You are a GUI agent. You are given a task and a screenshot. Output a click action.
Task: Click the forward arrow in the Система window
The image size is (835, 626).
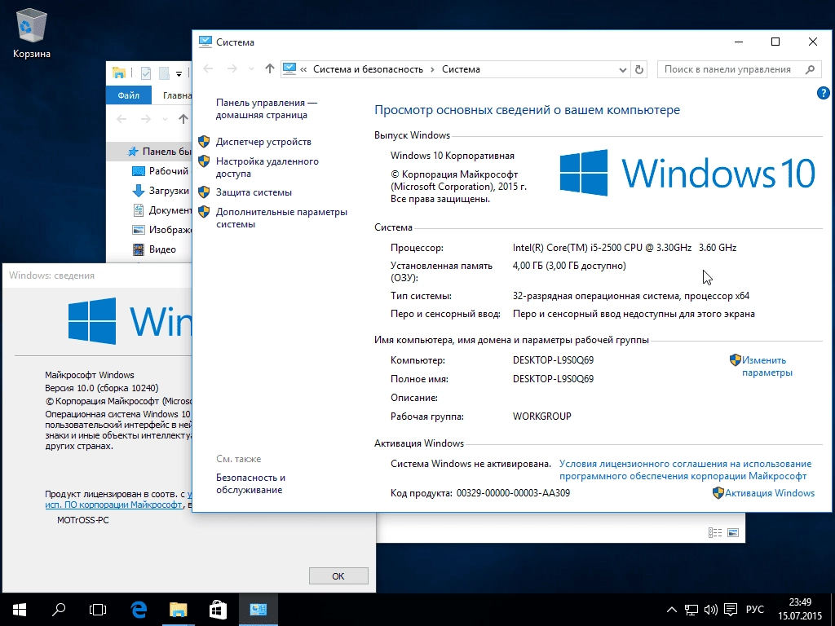(232, 68)
